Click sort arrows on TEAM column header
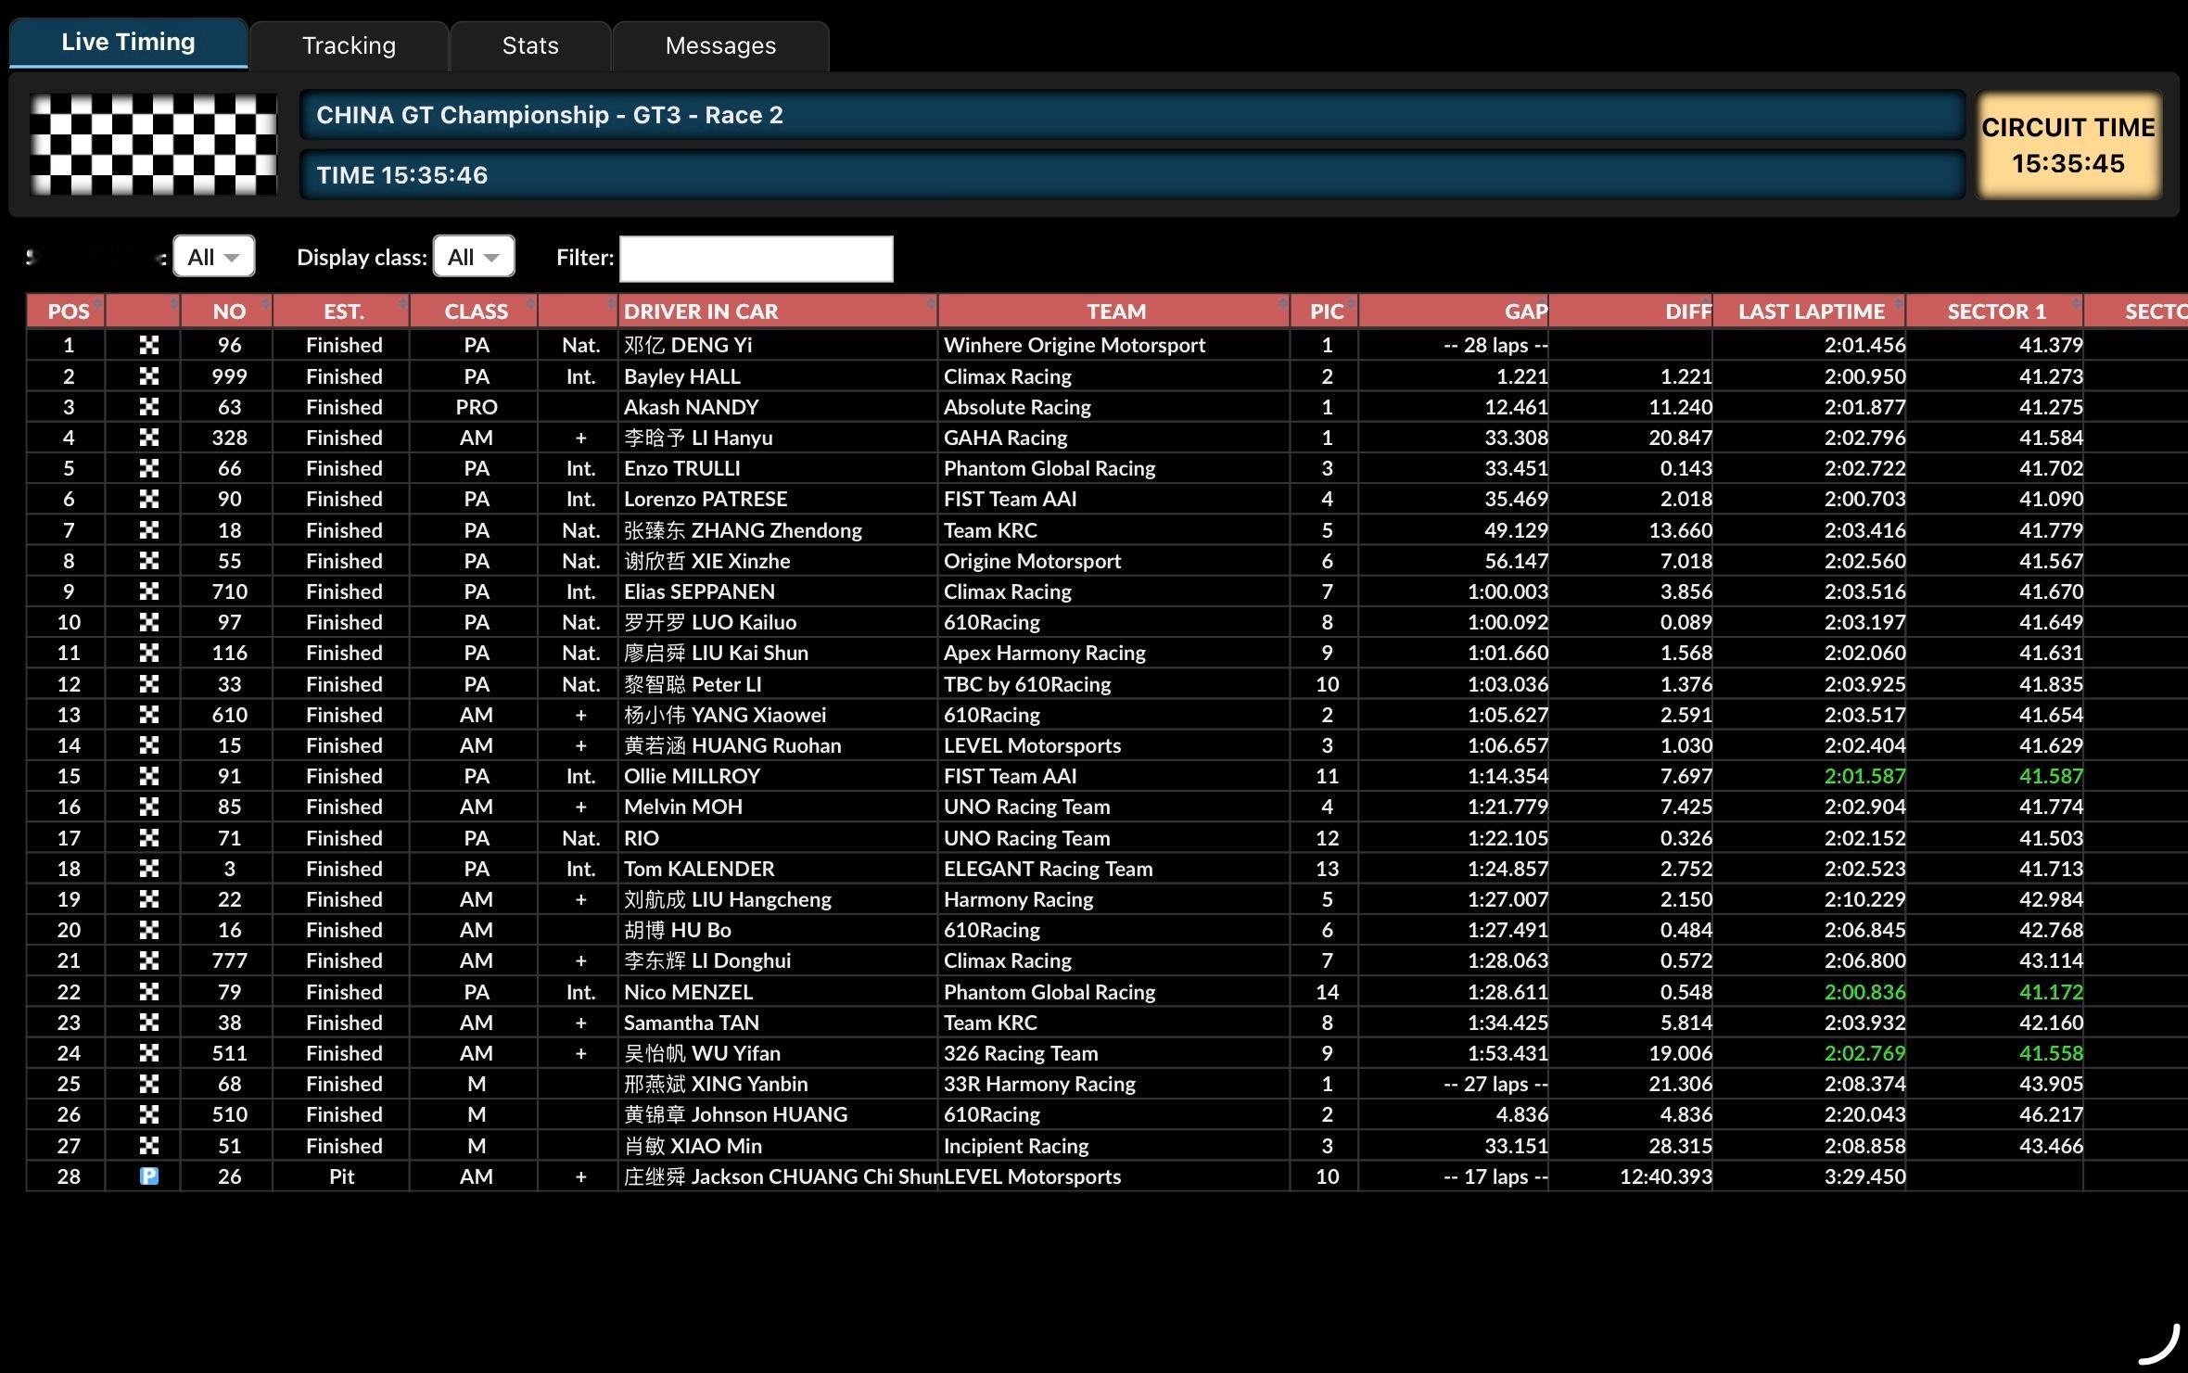This screenshot has width=2188, height=1373. pyautogui.click(x=1282, y=304)
